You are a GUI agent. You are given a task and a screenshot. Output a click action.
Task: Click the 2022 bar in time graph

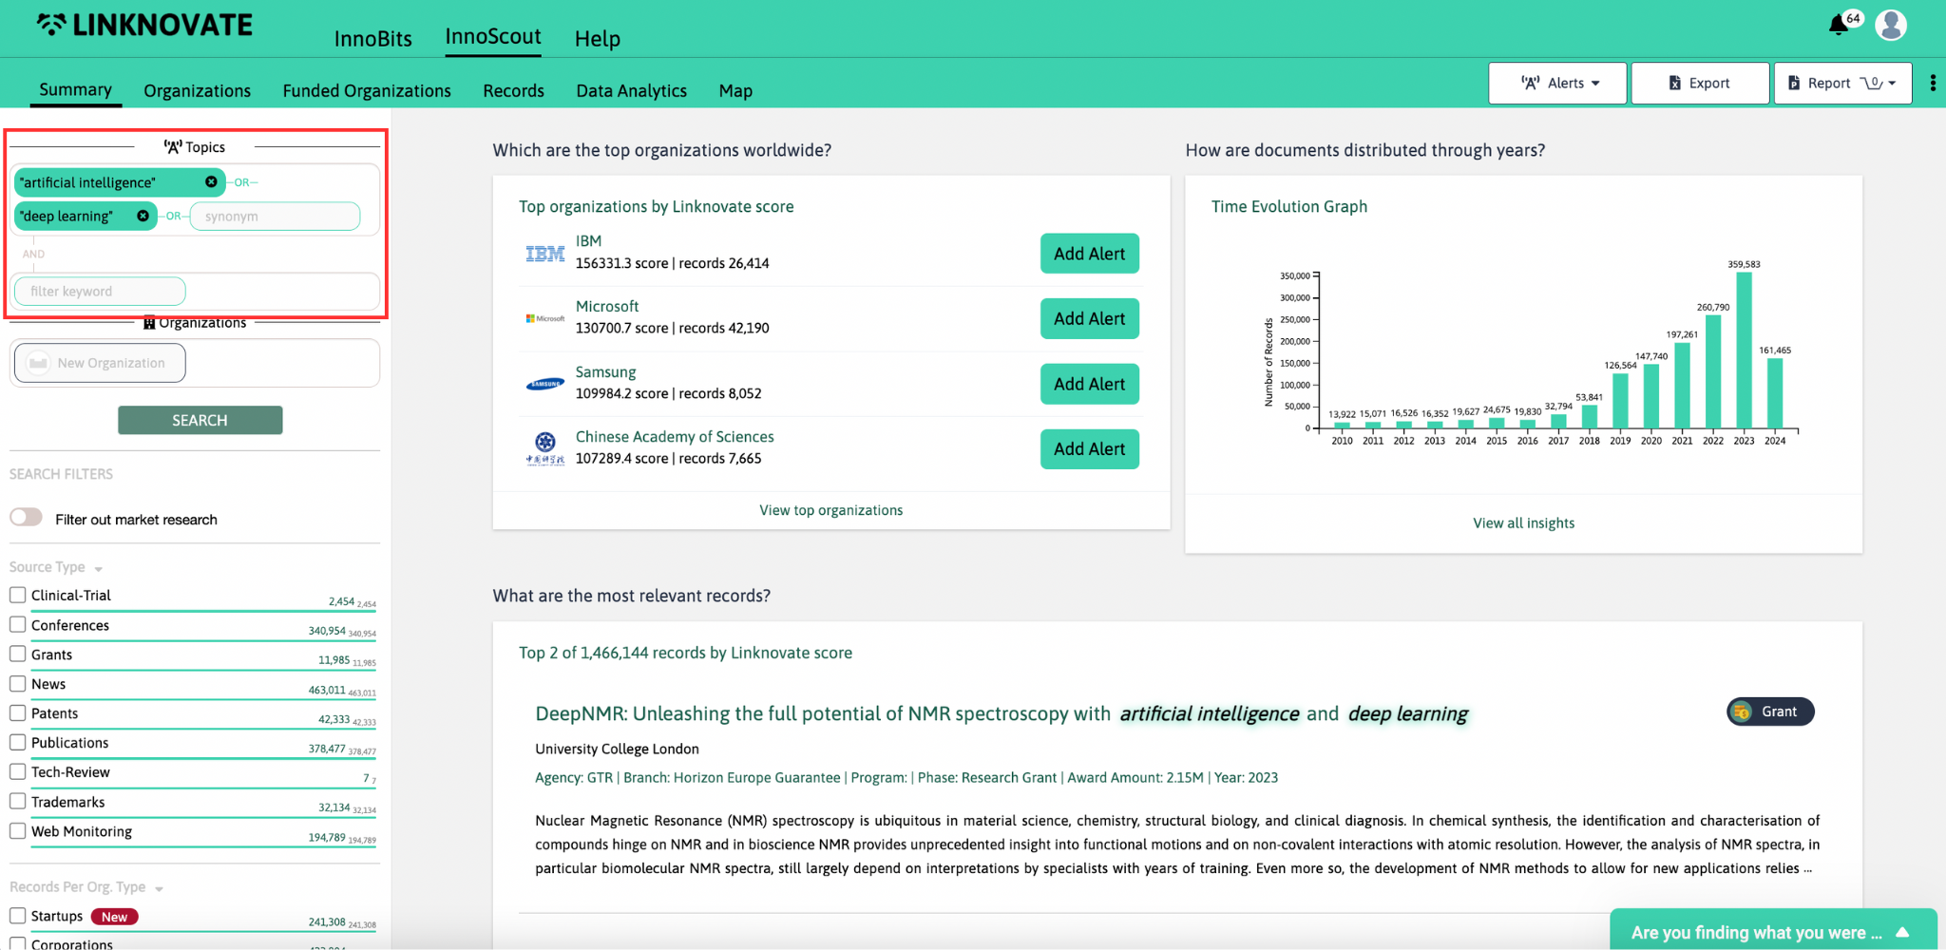pyautogui.click(x=1713, y=371)
